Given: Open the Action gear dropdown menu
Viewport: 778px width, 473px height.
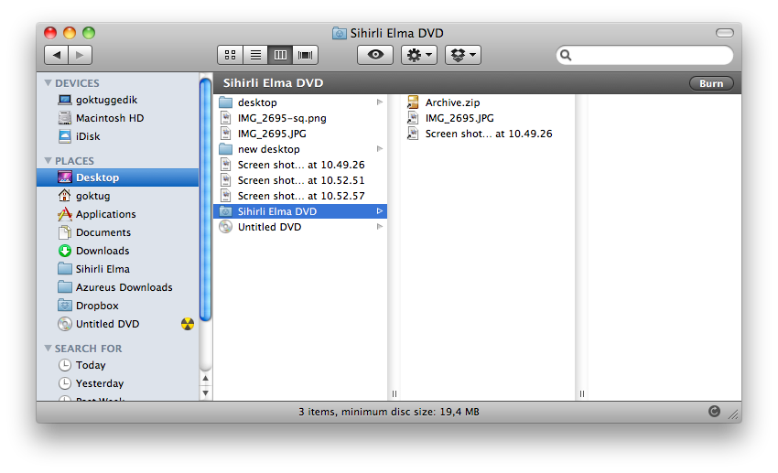Looking at the screenshot, I should click(x=419, y=55).
